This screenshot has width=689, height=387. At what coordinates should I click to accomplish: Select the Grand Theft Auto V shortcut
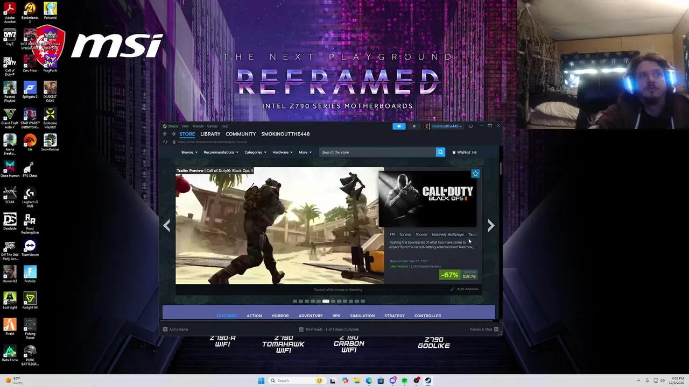point(10,118)
